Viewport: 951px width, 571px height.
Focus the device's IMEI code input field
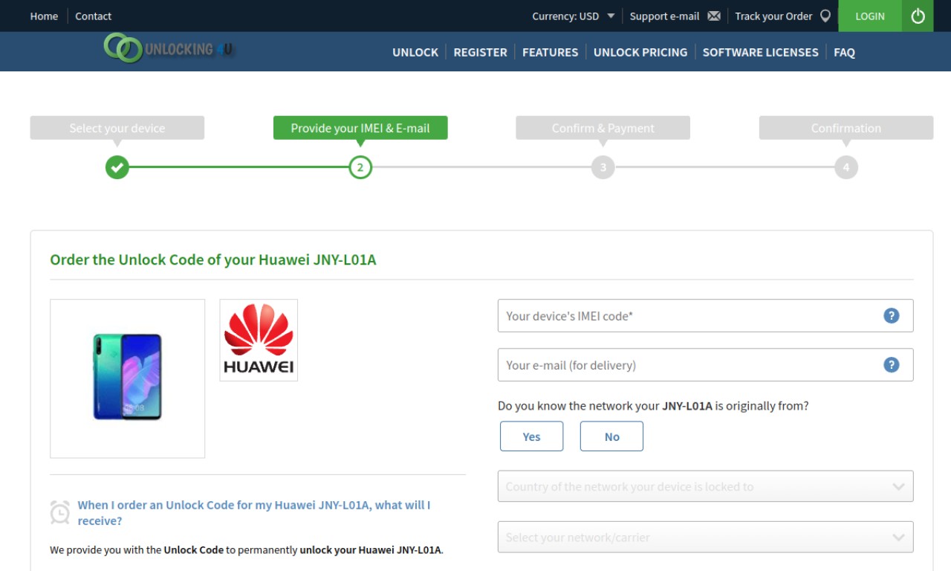pos(705,316)
